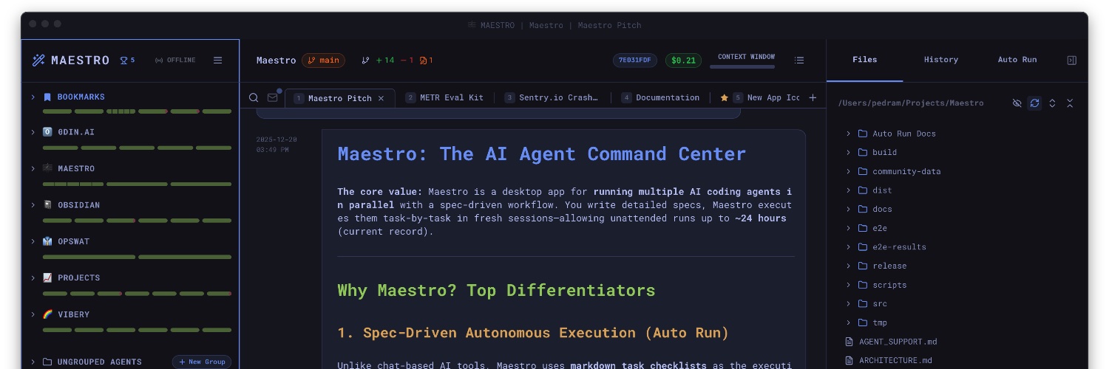Expand the src folder

coord(848,303)
